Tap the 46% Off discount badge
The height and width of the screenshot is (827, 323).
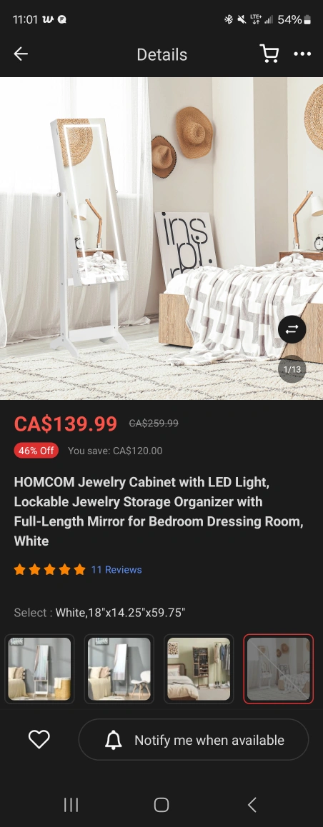pos(36,451)
